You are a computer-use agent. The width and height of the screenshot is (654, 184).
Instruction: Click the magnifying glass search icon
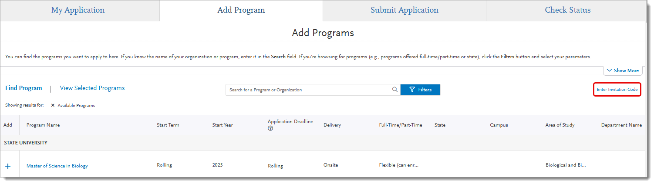[x=395, y=90]
